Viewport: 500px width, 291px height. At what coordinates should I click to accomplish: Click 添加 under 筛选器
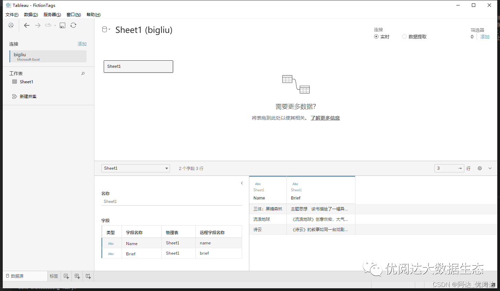[485, 37]
